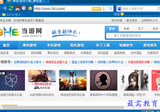The width and height of the screenshot is (160, 112).
Task: Open 单机游戏 navigation menu item
Action: coord(29,45)
